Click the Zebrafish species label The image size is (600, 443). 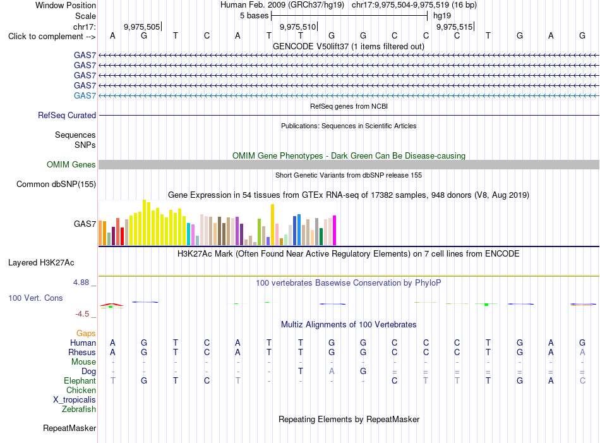pos(79,410)
